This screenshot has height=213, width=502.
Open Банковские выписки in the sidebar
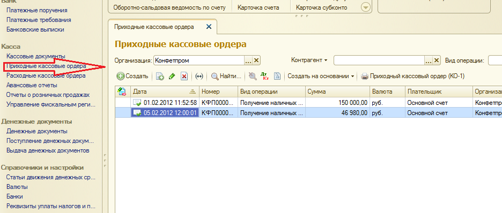[x=35, y=29]
